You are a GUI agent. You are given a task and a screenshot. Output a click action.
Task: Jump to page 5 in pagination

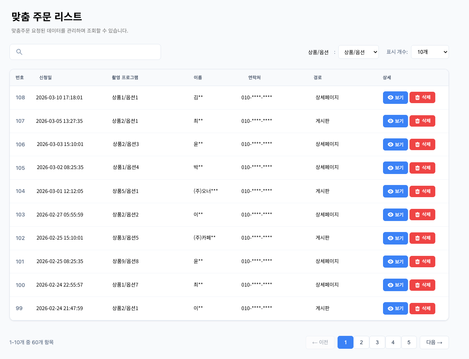point(409,342)
